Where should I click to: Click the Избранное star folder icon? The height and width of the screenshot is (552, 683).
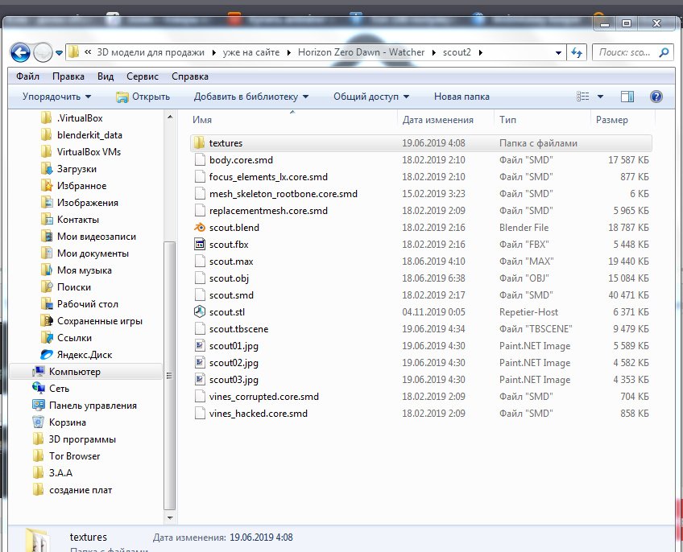tap(46, 185)
